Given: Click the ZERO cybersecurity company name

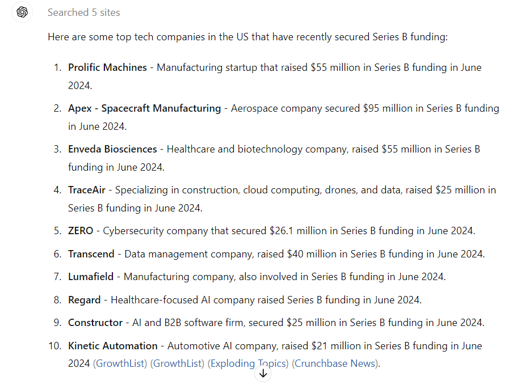Looking at the screenshot, I should (x=81, y=231).
